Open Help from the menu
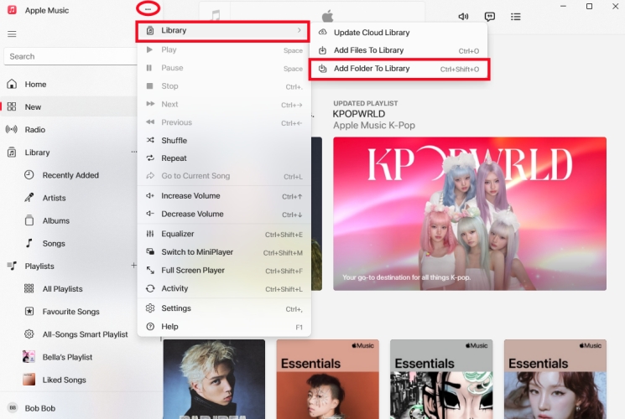 click(x=224, y=327)
